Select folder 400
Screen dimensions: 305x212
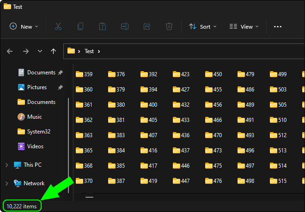(x=149, y=105)
